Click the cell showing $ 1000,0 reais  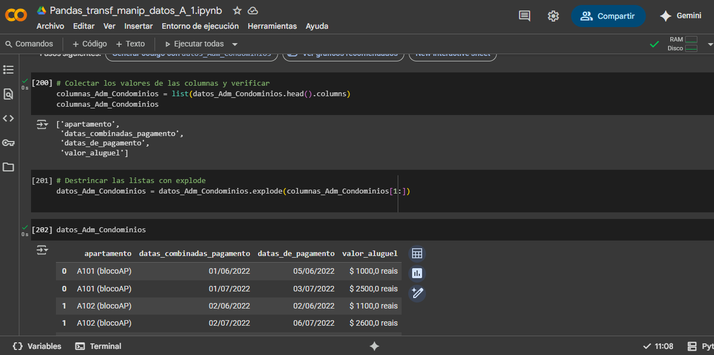pyautogui.click(x=373, y=271)
